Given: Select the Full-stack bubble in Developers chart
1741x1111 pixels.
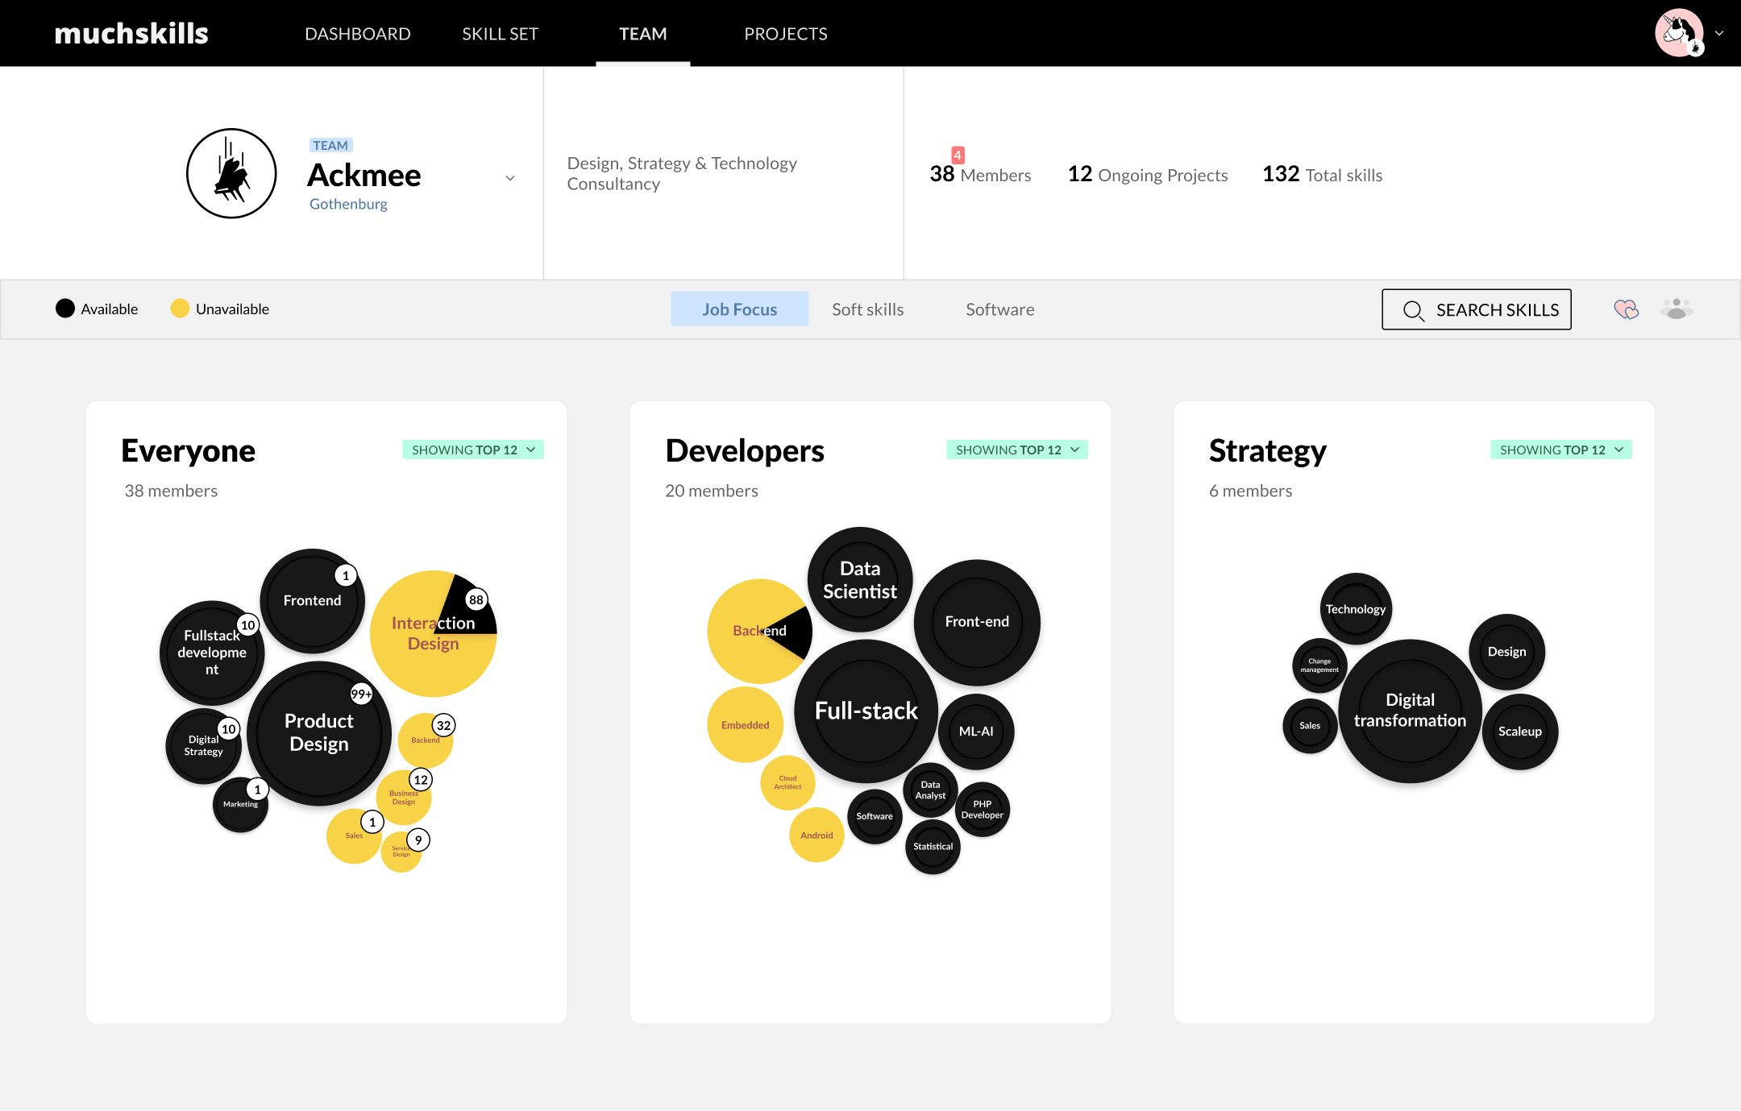Looking at the screenshot, I should pyautogui.click(x=866, y=711).
